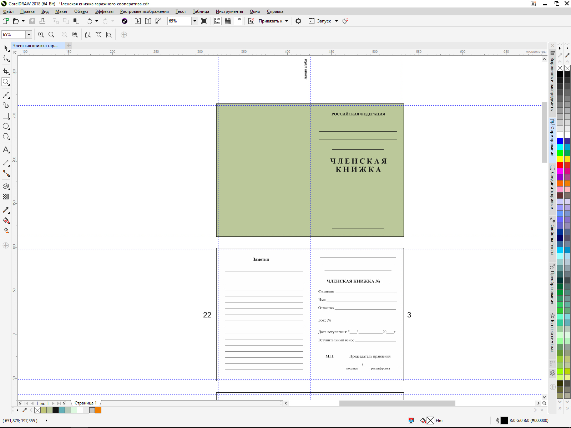Image resolution: width=571 pixels, height=428 pixels.
Task: Click the Import icon in toolbar
Action: tap(138, 21)
